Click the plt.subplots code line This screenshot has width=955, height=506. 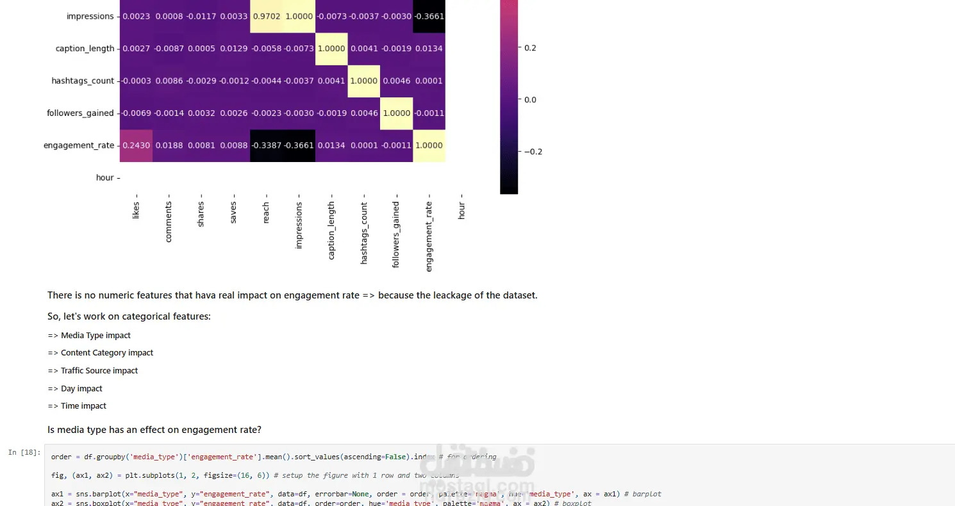[x=255, y=475]
